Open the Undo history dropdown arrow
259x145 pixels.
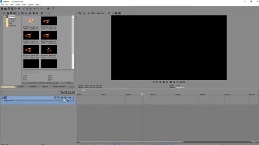[38, 8]
